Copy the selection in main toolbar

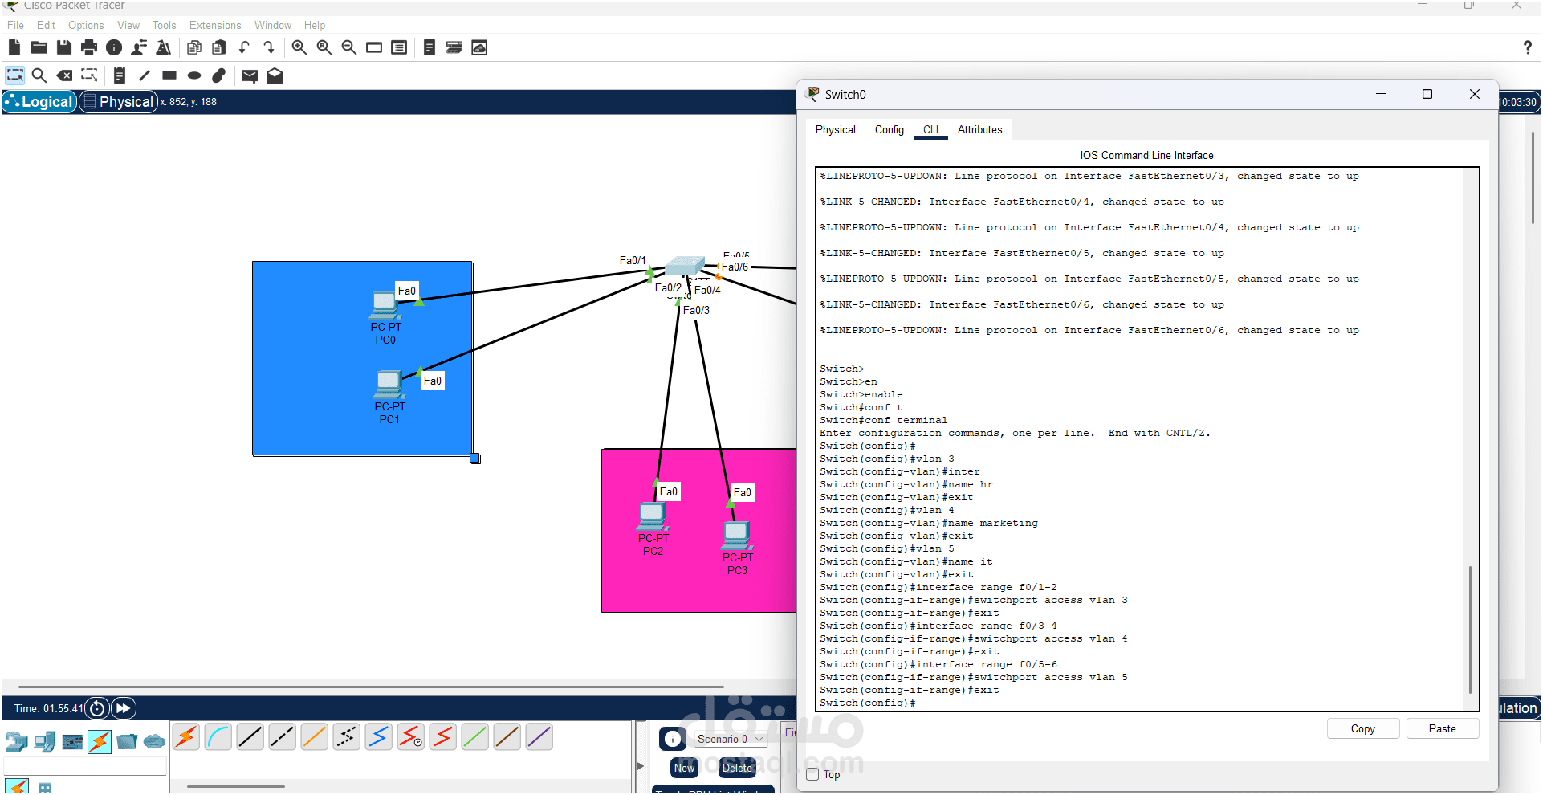pos(194,48)
